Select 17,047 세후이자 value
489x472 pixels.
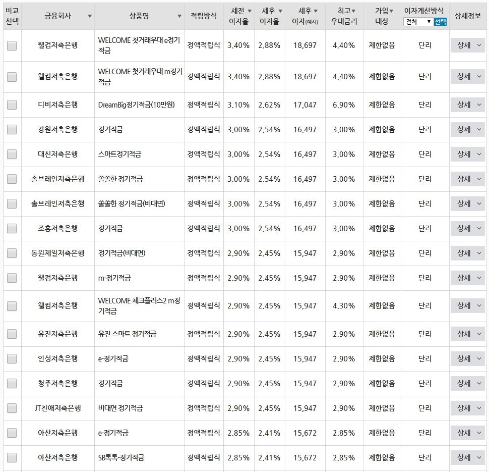point(304,105)
